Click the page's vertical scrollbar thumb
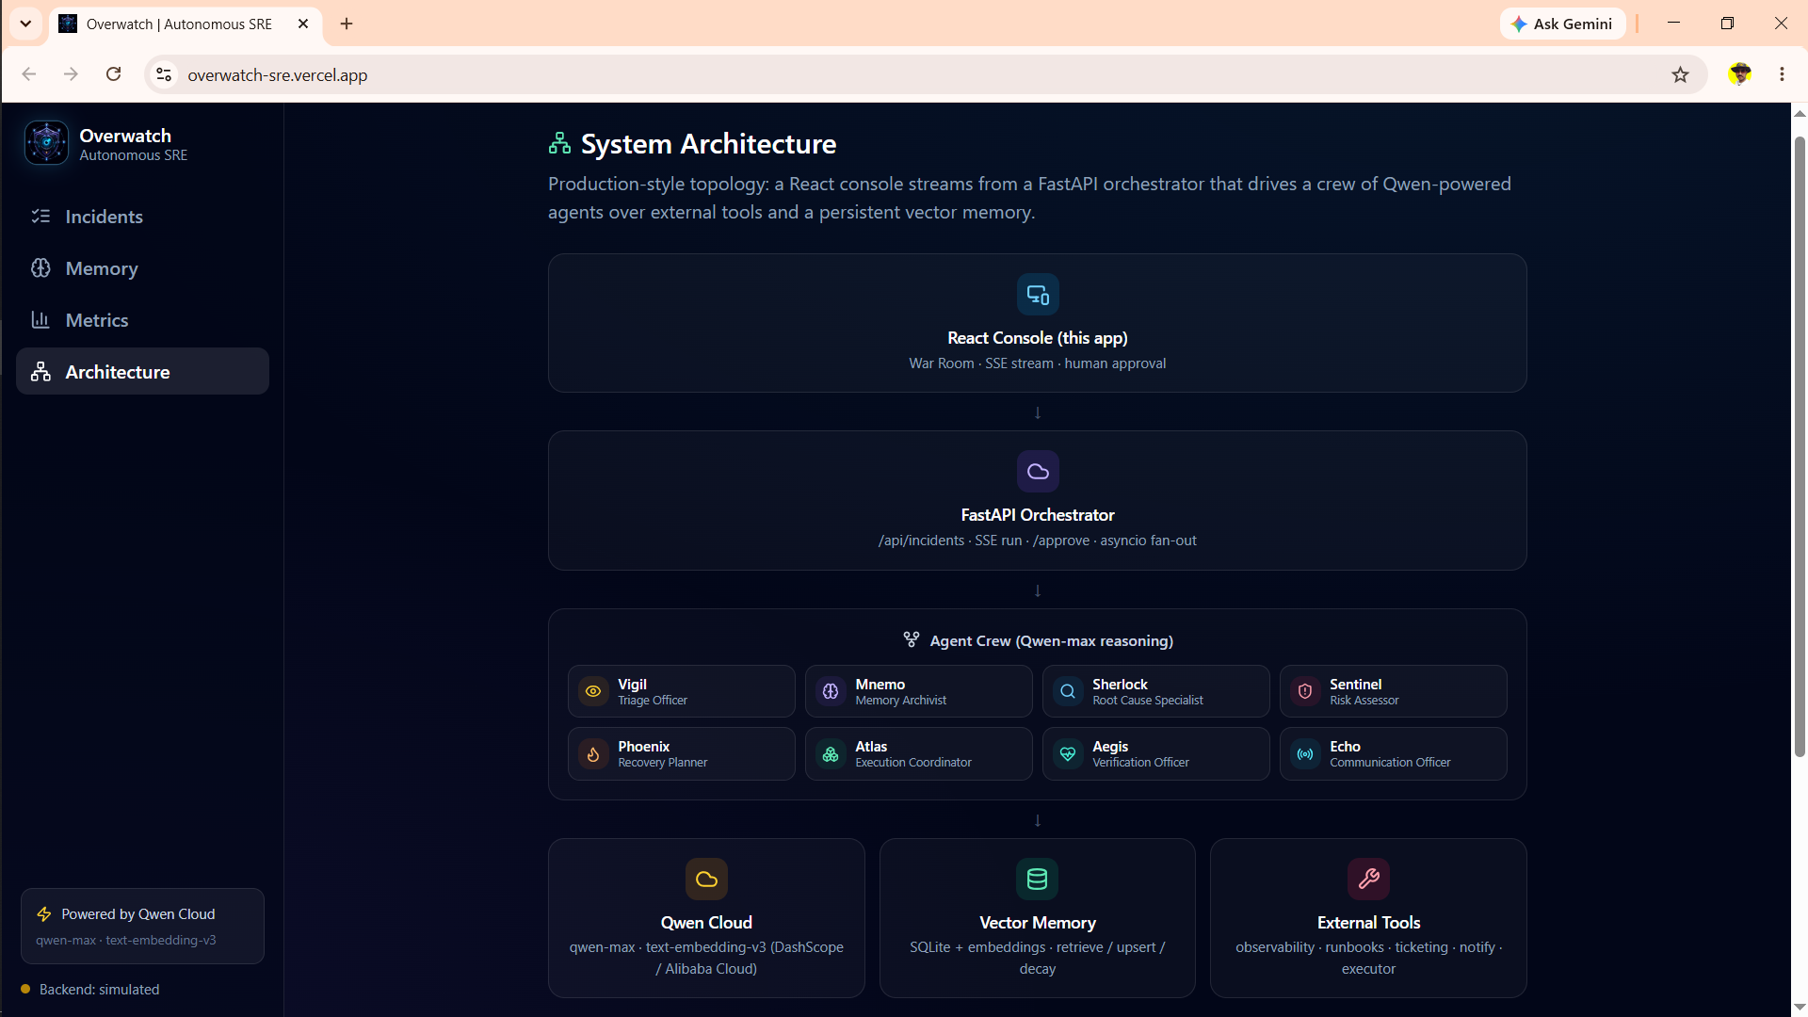 coord(1800,447)
